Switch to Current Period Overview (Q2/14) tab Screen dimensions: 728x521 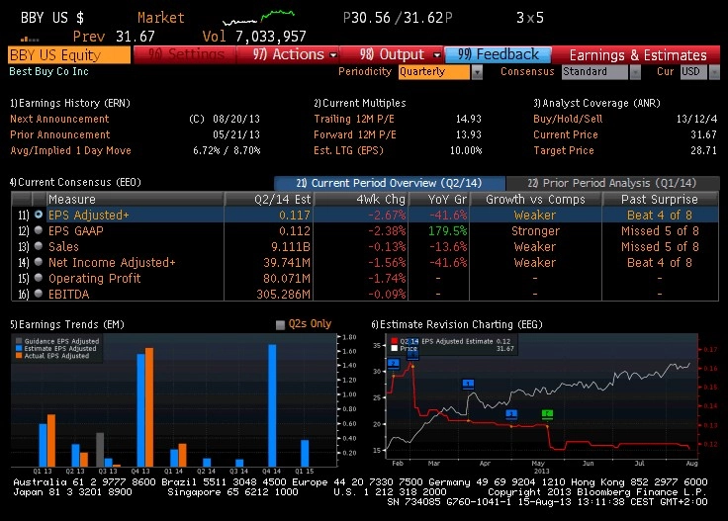point(390,183)
